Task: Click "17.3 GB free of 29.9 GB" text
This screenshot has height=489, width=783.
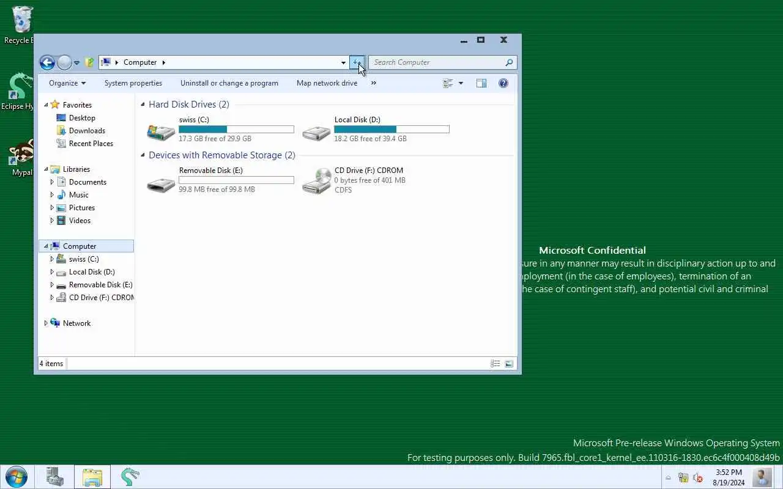Action: 215,139
